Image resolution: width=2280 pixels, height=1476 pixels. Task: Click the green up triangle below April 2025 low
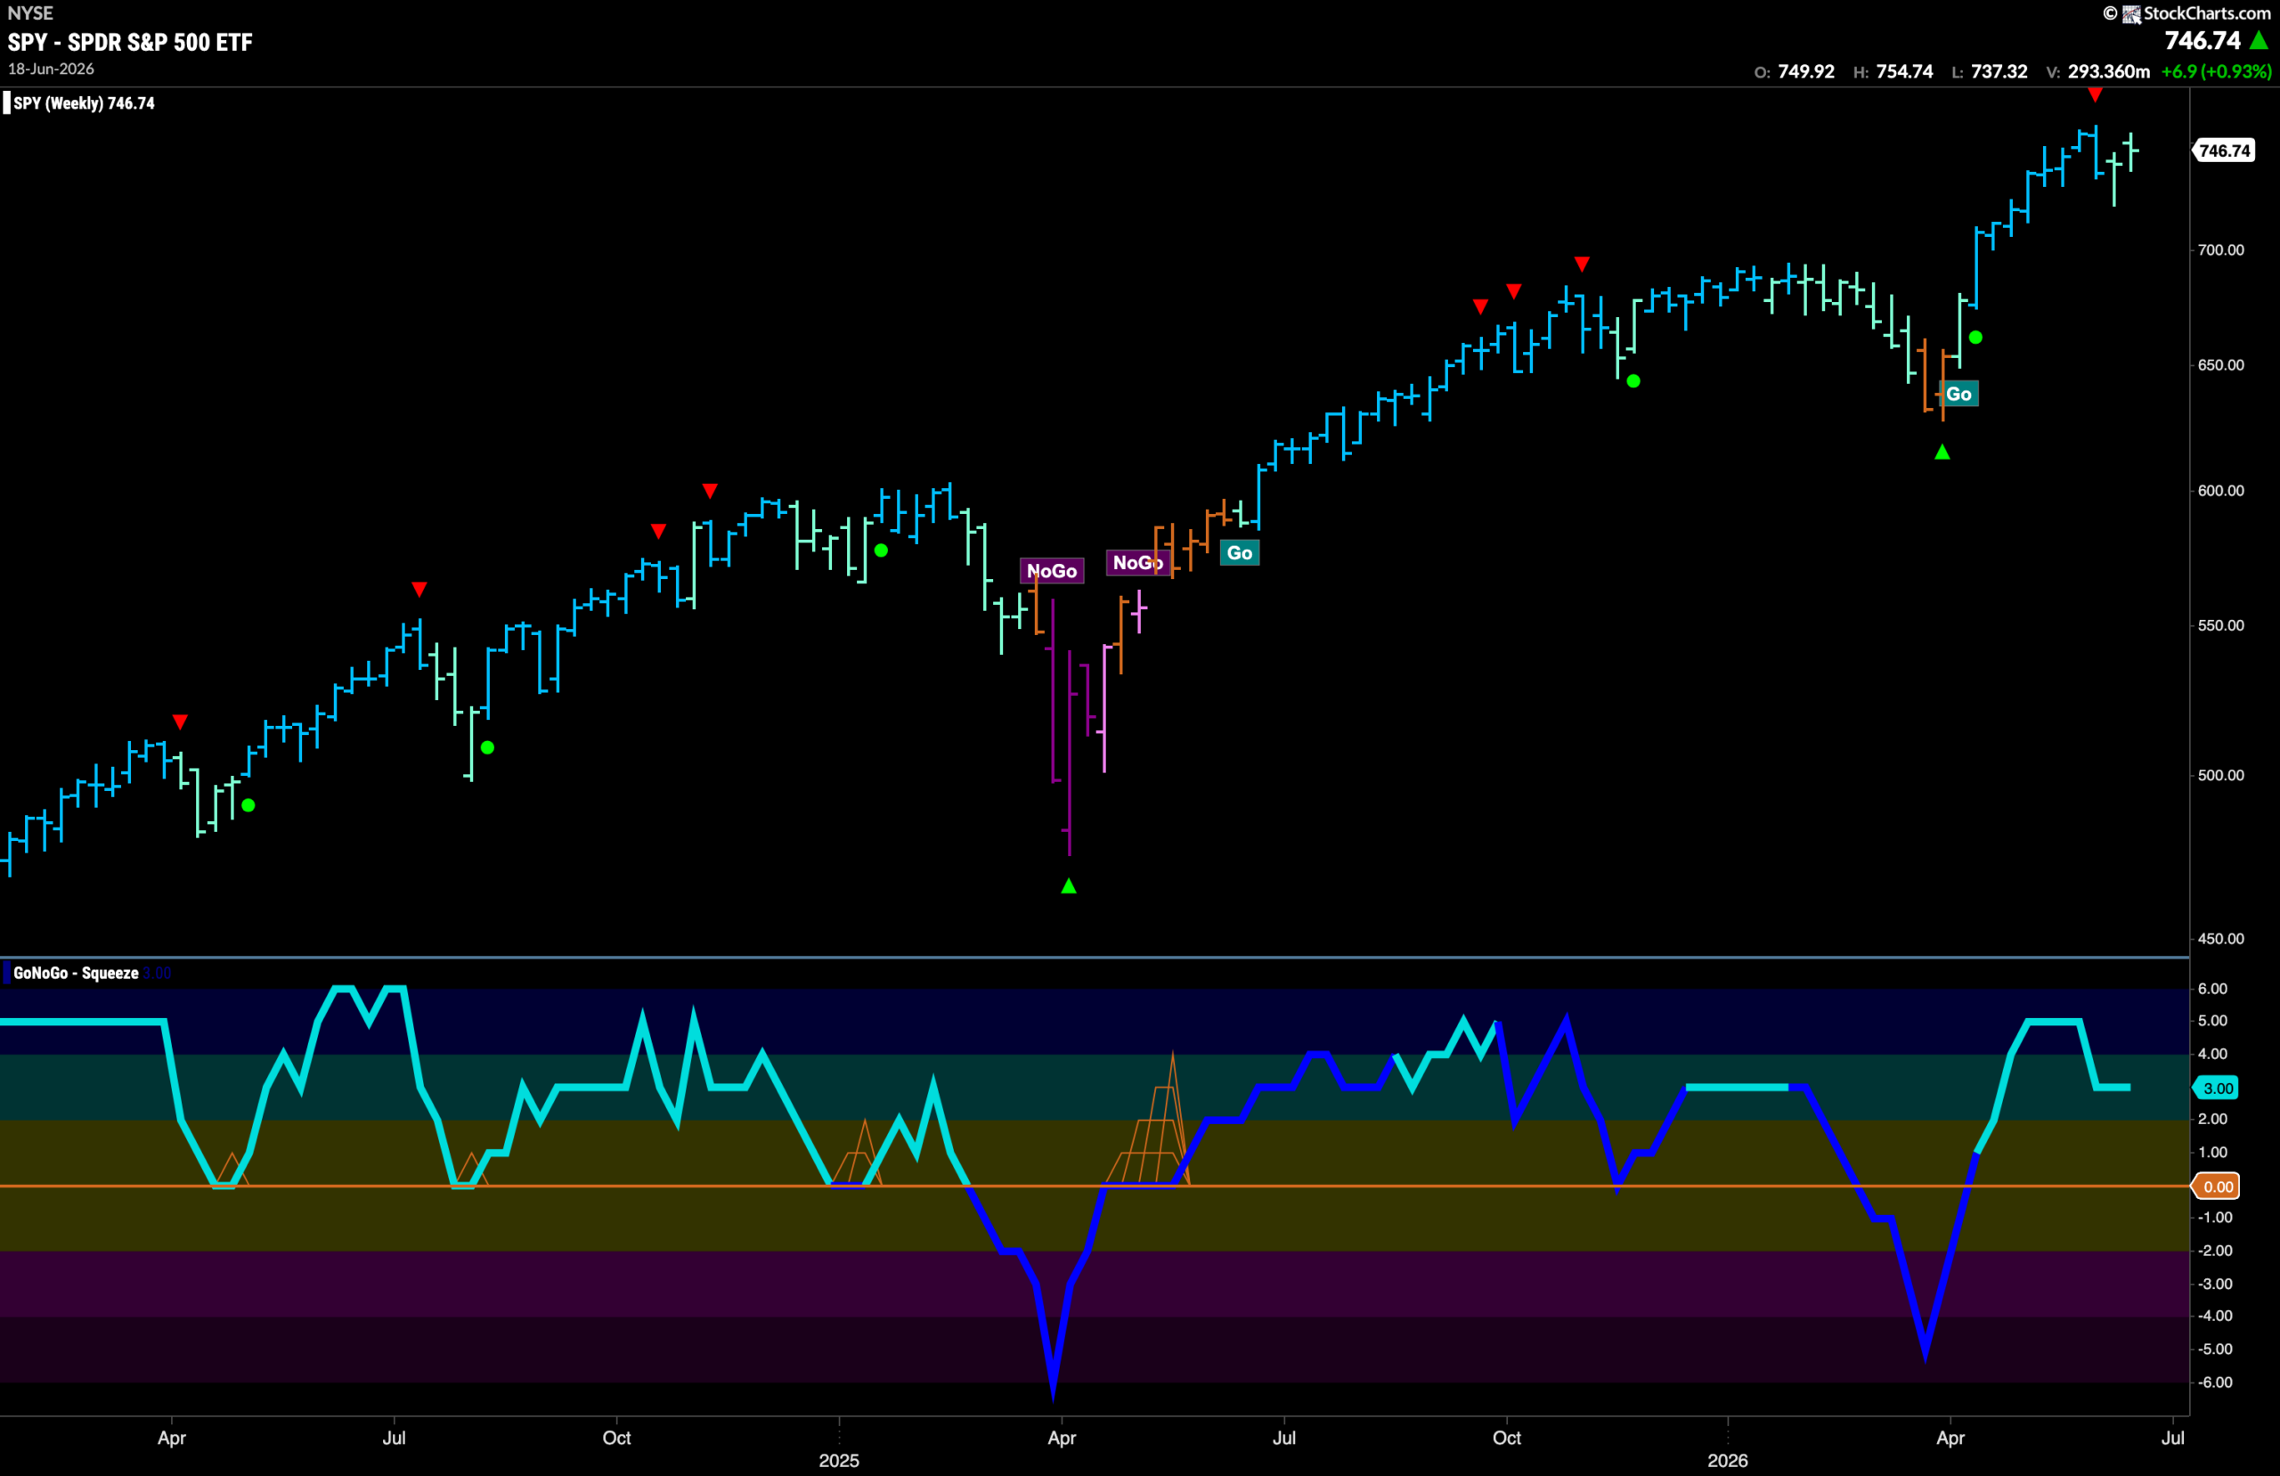click(1068, 886)
